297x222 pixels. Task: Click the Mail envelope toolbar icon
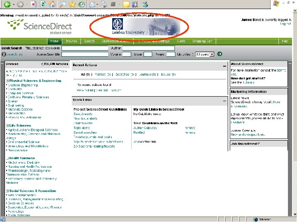click(x=92, y=4)
